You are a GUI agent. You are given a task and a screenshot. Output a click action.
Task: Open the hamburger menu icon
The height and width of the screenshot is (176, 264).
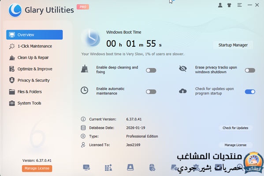click(239, 5)
